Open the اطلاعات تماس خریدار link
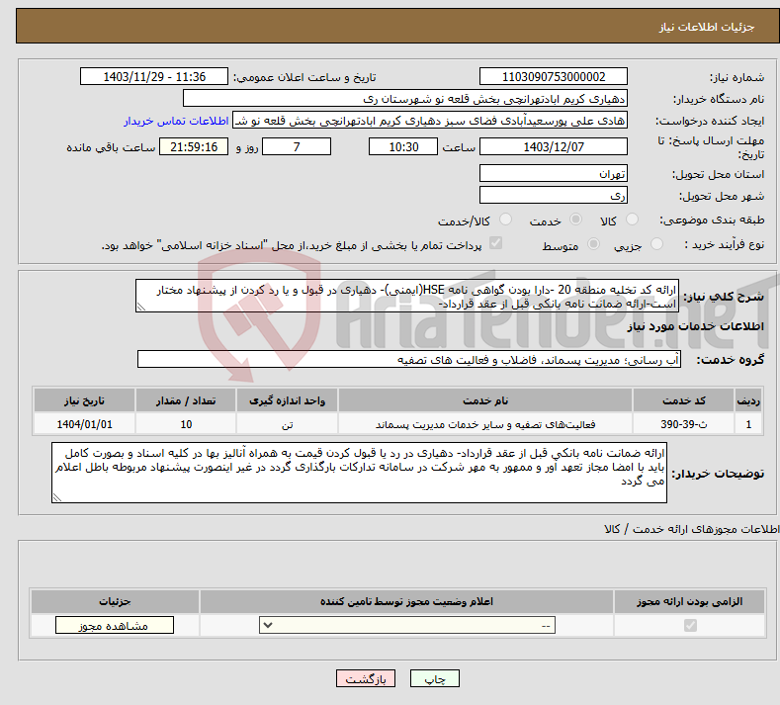Screen dimensions: 780x705 (x=176, y=121)
